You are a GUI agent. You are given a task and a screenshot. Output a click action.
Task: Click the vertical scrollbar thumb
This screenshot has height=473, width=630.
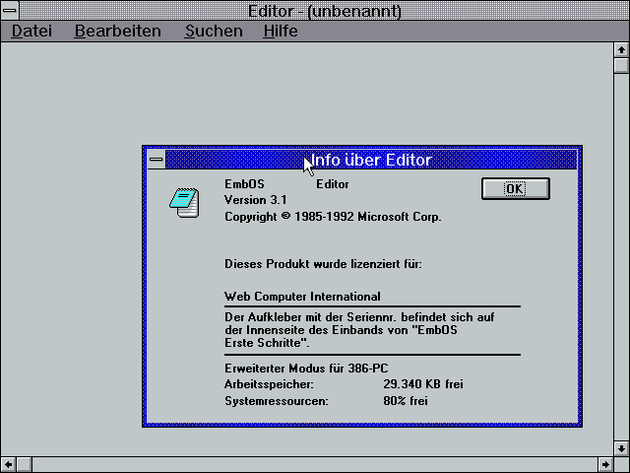click(x=621, y=66)
